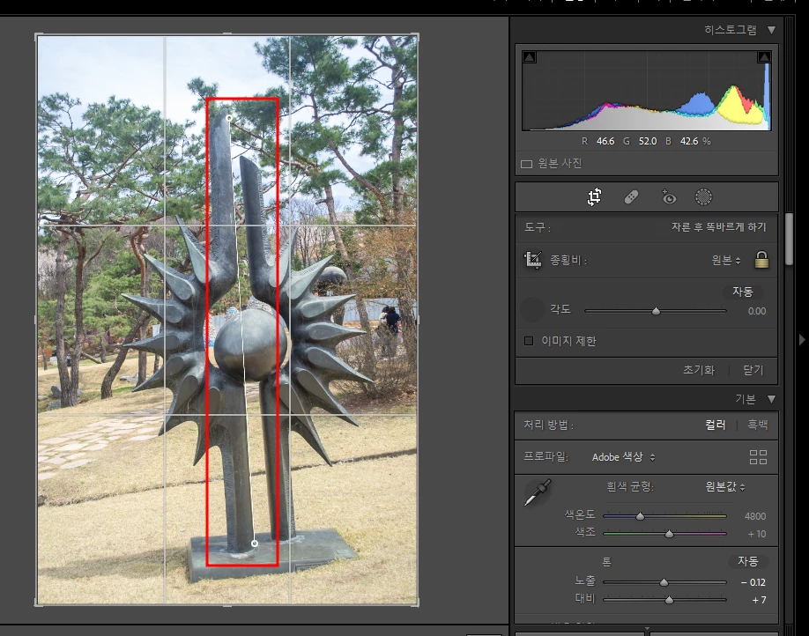Click the highlight clipping indicator in histogram
Image resolution: width=809 pixels, height=636 pixels.
pyautogui.click(x=764, y=57)
